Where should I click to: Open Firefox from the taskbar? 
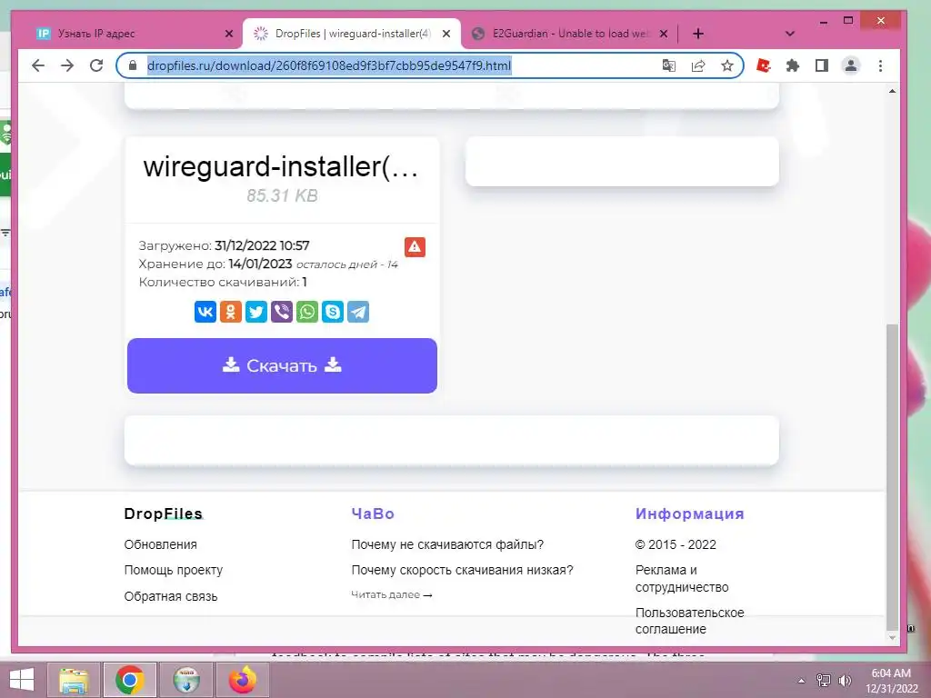point(242,680)
